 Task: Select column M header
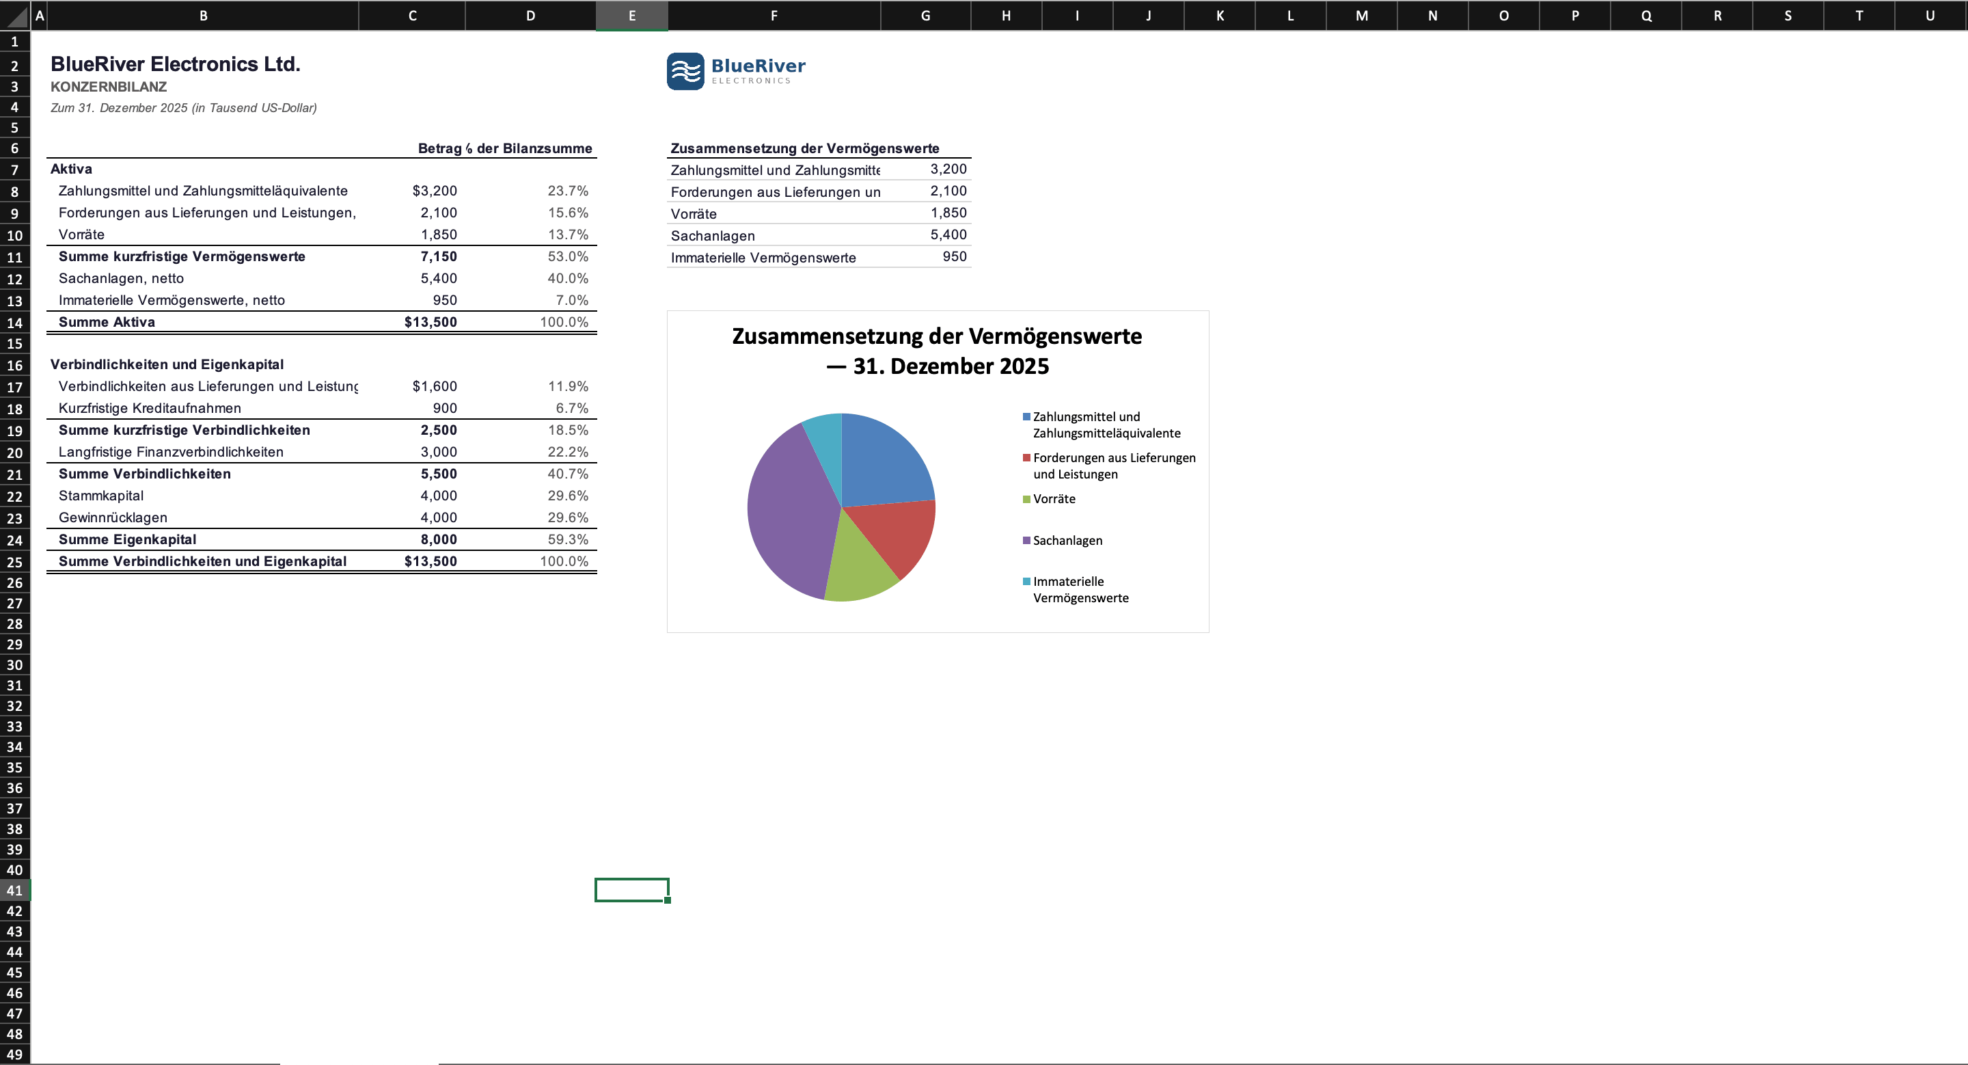(1361, 15)
